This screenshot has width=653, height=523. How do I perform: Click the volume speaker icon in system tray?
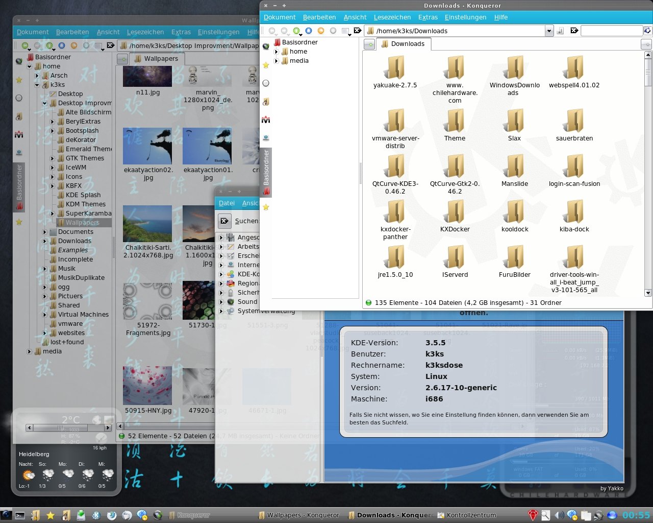point(559,515)
